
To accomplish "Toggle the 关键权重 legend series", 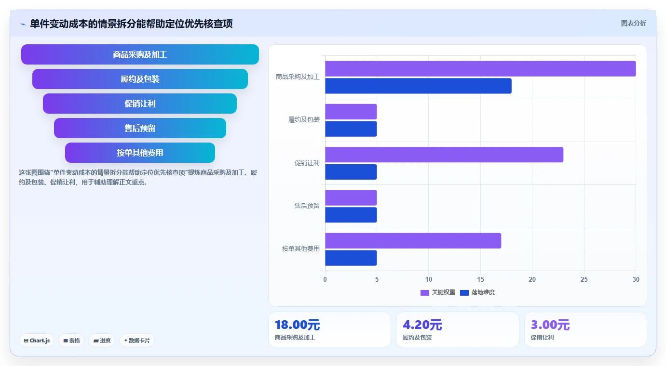I will [x=438, y=292].
